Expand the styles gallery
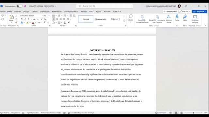Screen dimensions: 209x117 (x=124, y=22)
